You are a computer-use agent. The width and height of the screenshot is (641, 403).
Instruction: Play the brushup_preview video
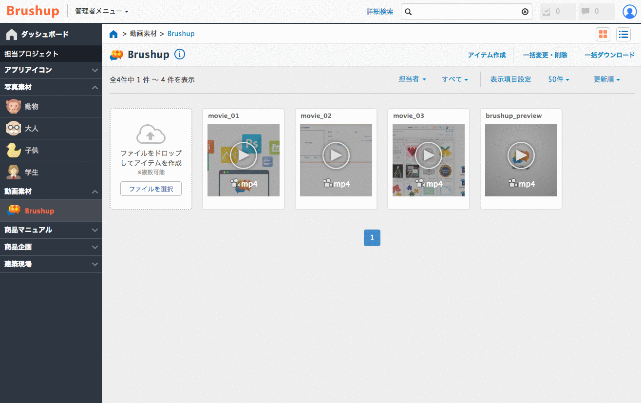521,155
